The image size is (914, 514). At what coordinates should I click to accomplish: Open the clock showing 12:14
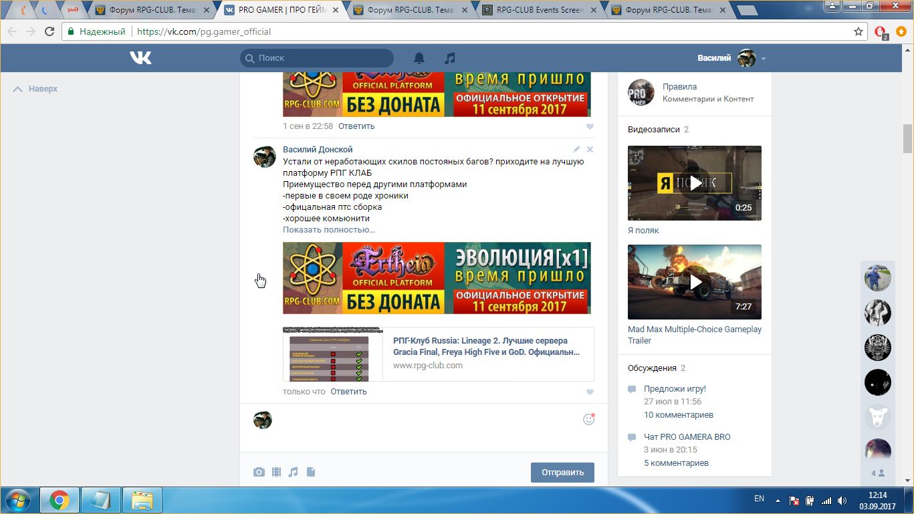click(x=877, y=500)
